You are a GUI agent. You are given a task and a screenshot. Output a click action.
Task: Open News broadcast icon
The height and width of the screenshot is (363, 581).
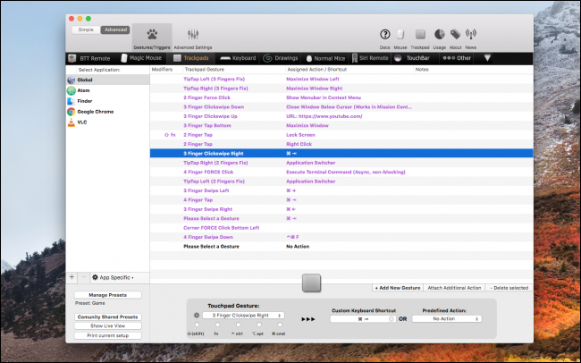tap(470, 35)
